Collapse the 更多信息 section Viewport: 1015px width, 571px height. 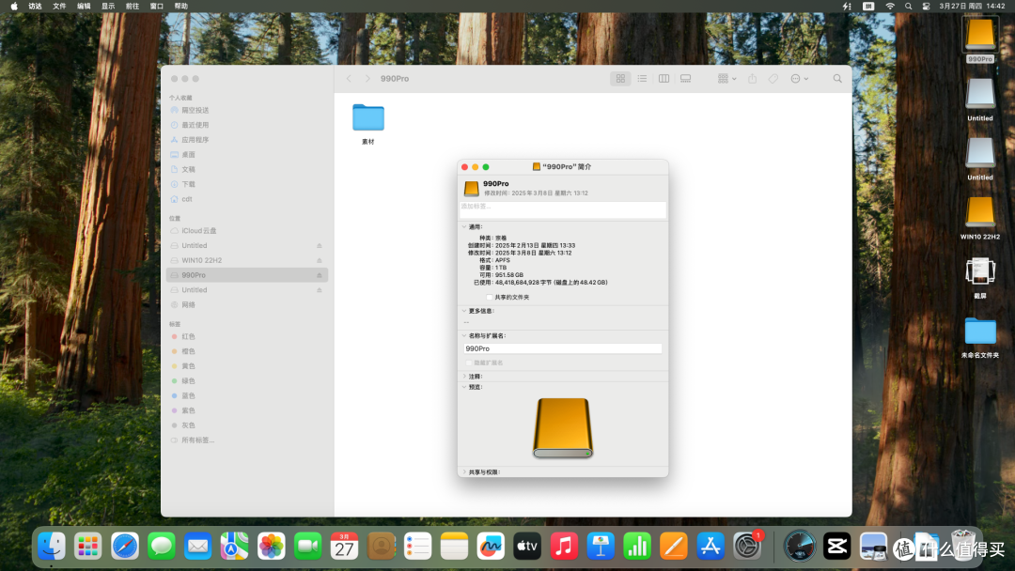464,311
